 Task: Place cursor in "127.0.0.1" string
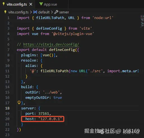click(x=50, y=119)
